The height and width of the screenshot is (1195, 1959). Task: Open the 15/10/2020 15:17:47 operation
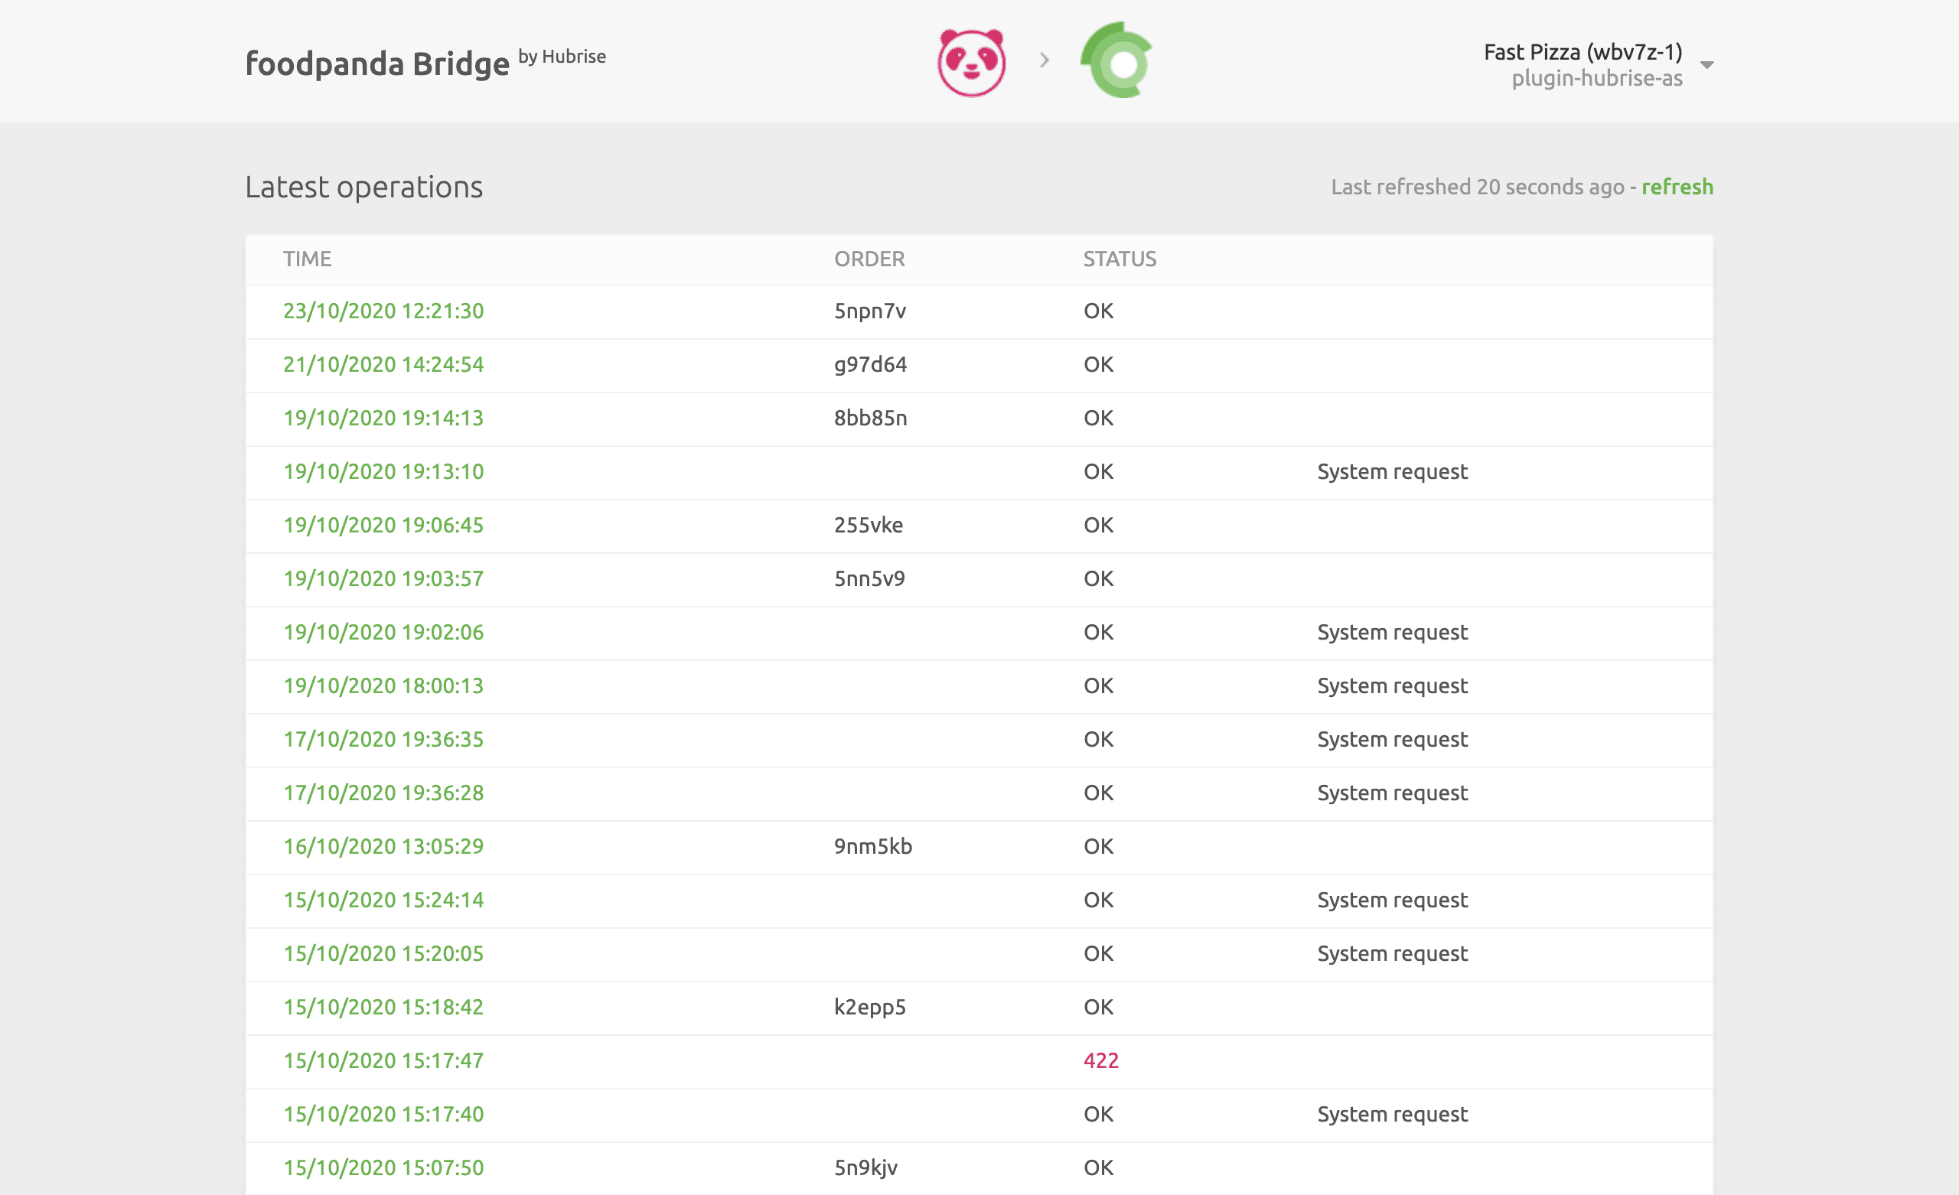pyautogui.click(x=383, y=1060)
